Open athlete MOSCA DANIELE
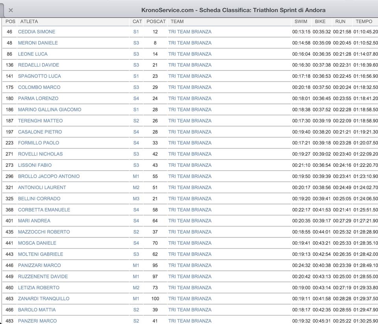This screenshot has width=378, height=324. point(37,243)
